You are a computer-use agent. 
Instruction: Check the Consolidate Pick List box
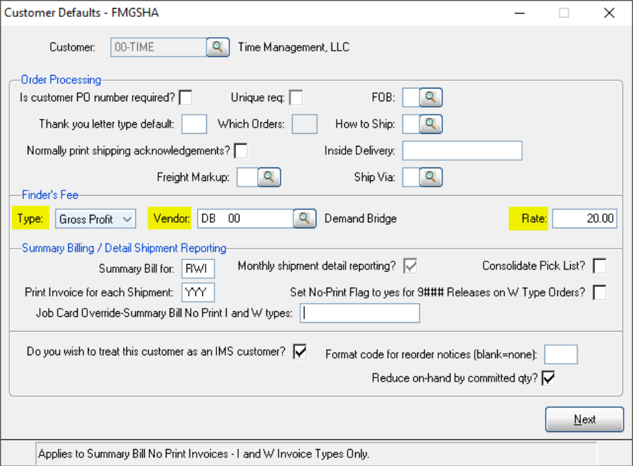pos(599,266)
